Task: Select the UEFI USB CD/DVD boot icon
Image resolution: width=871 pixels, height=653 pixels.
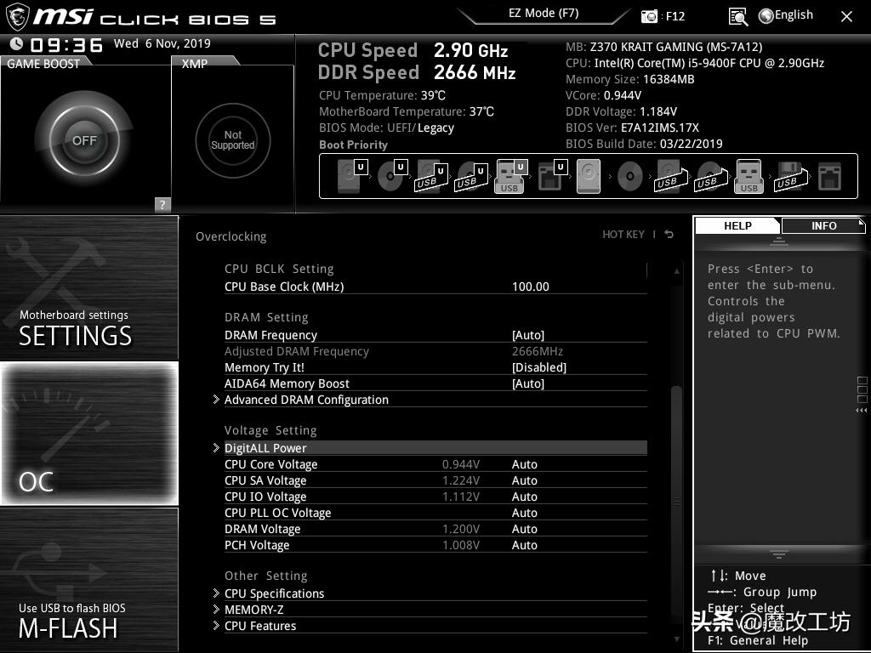Action: pyautogui.click(x=471, y=176)
